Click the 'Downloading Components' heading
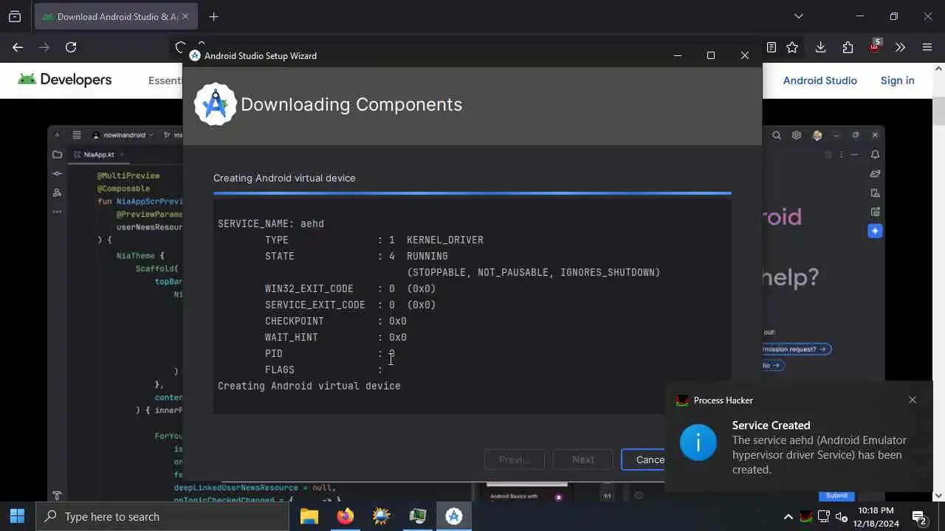The width and height of the screenshot is (945, 531). (x=351, y=104)
